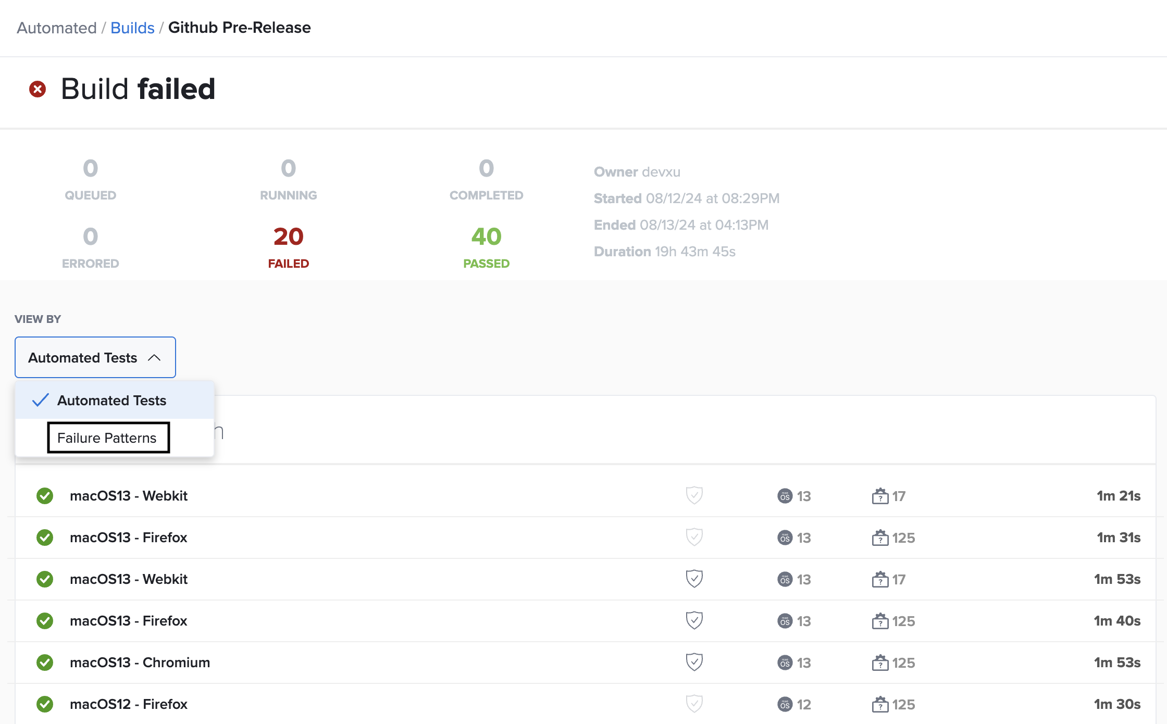Click green passed icon for macOS12 - Firefox
Image resolution: width=1167 pixels, height=724 pixels.
pos(45,704)
